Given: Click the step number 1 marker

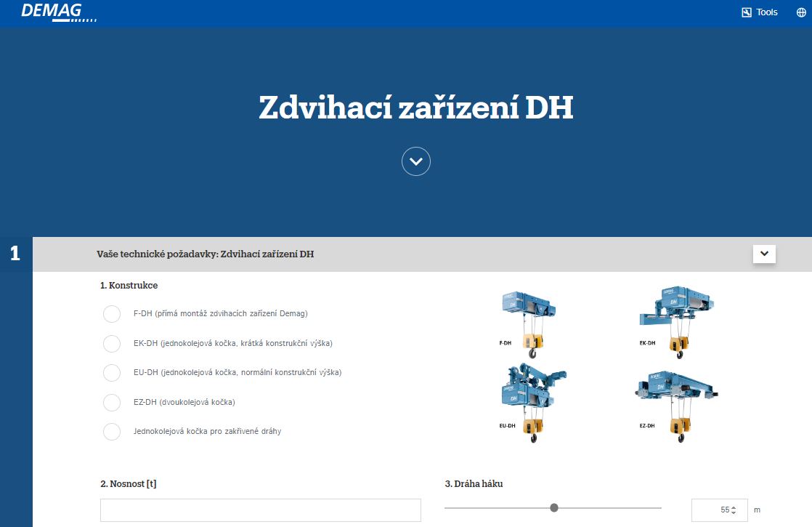Looking at the screenshot, I should coord(15,254).
